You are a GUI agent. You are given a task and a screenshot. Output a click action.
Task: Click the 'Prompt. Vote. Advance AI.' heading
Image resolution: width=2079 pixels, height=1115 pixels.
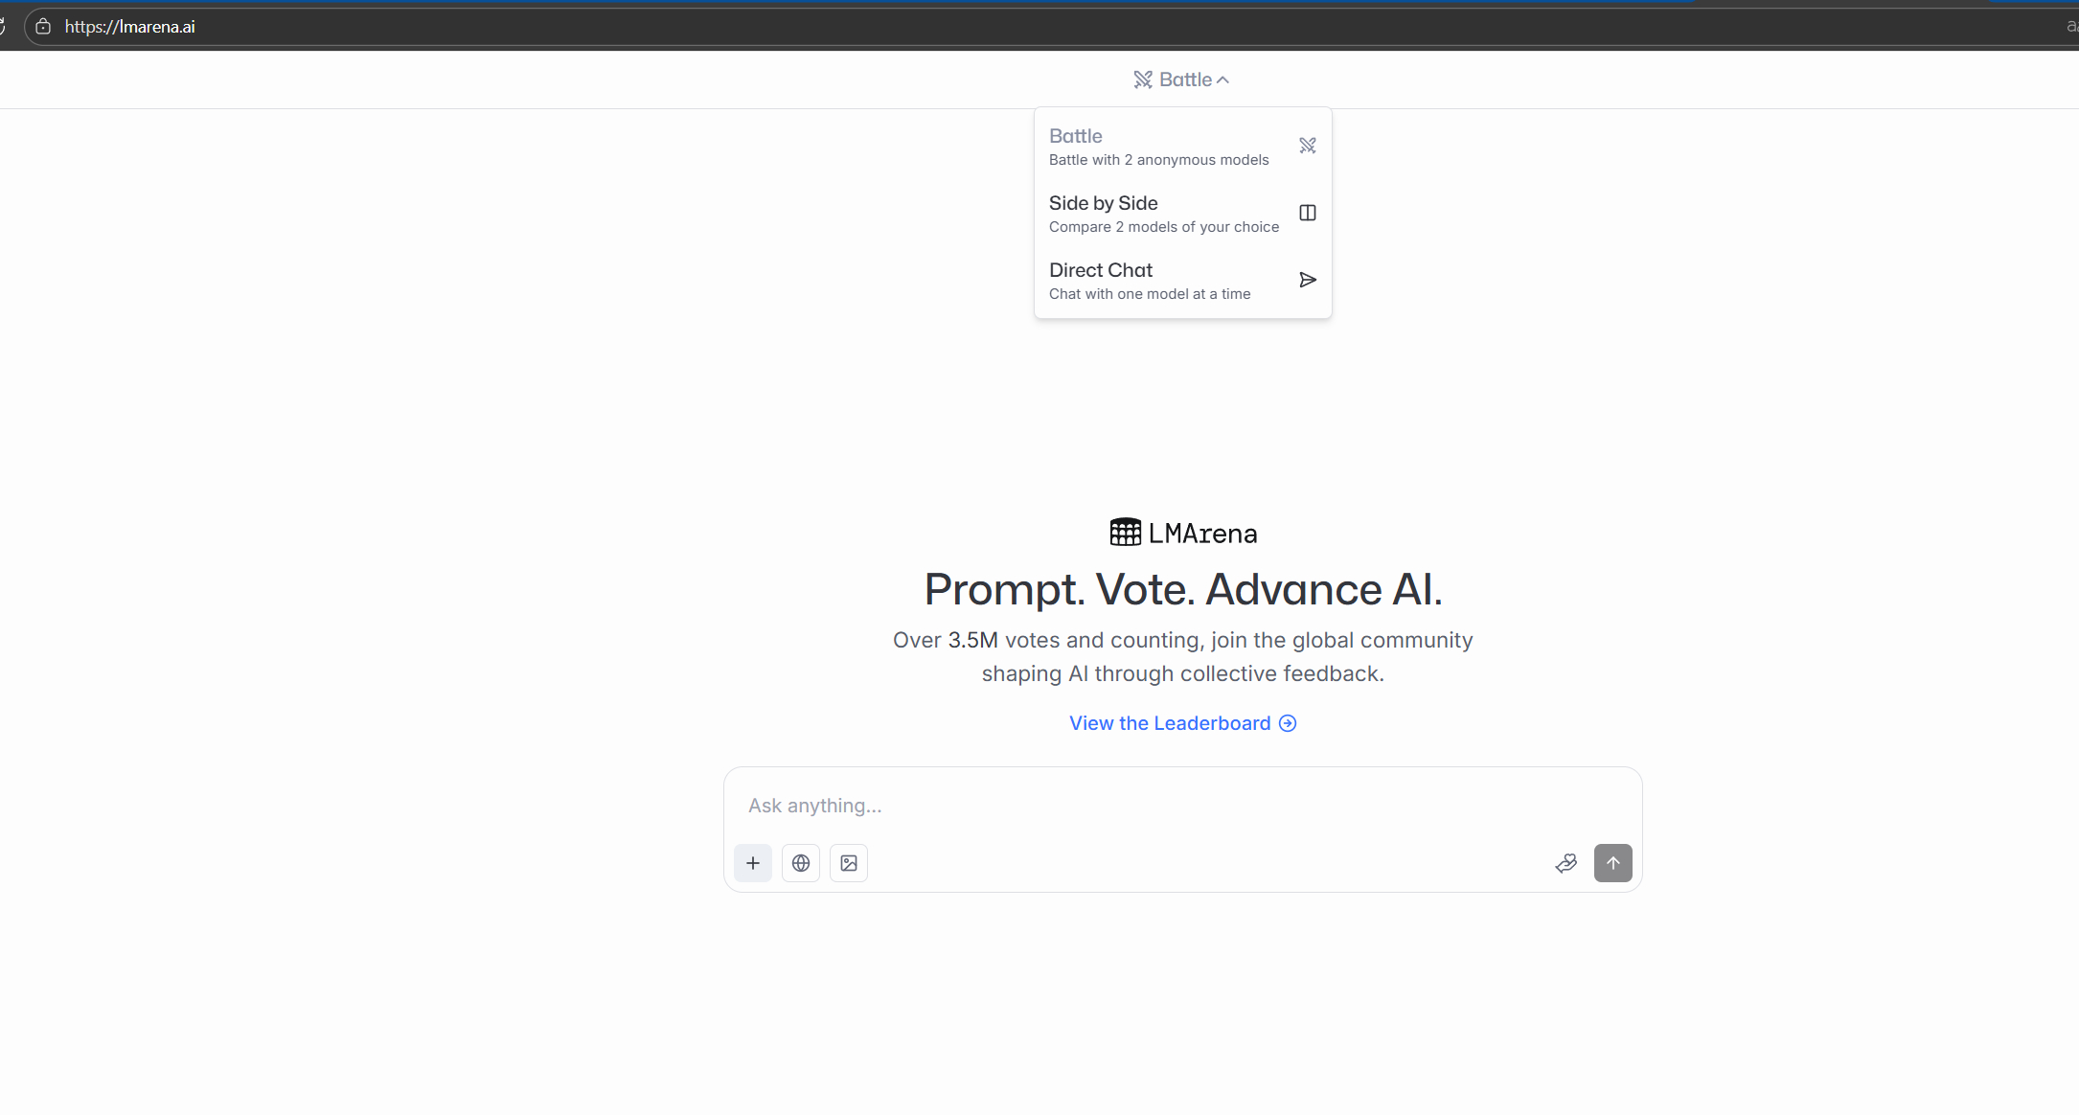(1183, 589)
